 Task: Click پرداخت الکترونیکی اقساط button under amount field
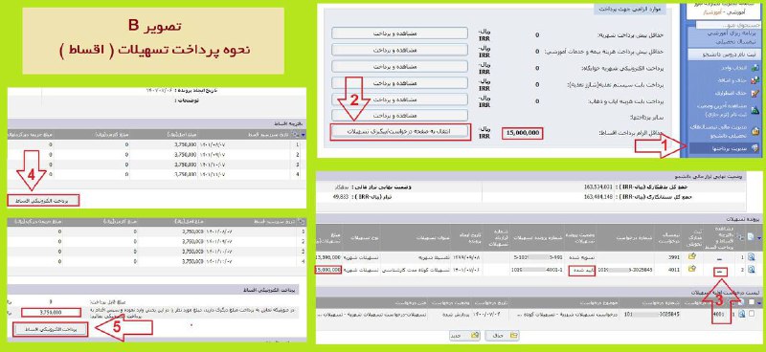[x=51, y=329]
